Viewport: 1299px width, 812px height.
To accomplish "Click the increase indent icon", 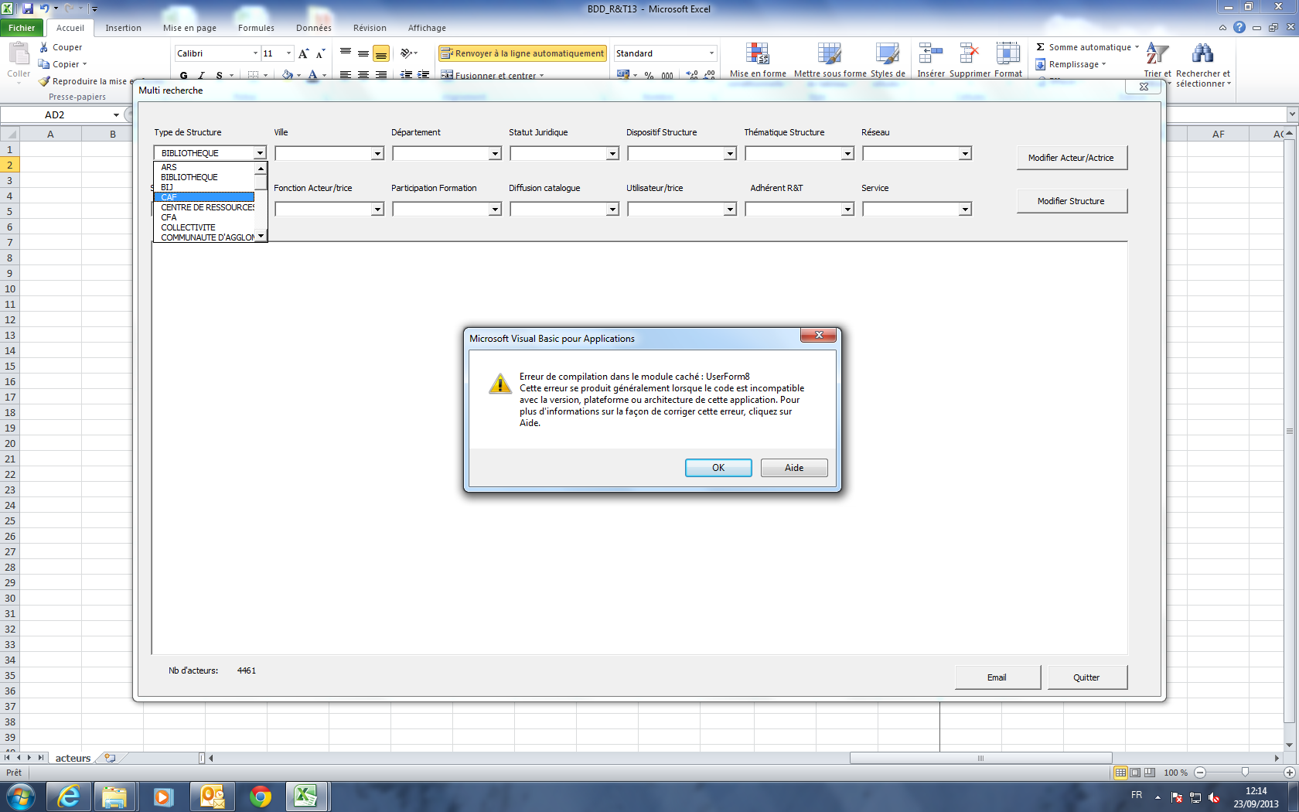I will [x=424, y=75].
